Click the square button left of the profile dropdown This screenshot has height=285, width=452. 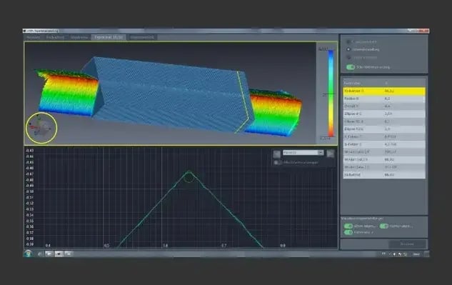[x=277, y=154]
